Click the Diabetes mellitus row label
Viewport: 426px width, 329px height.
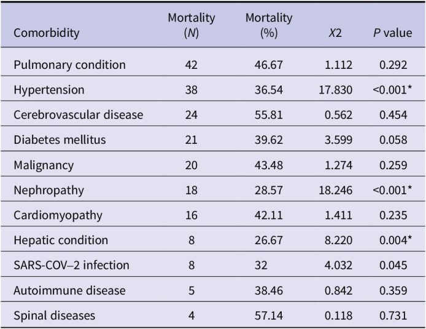(x=60, y=140)
